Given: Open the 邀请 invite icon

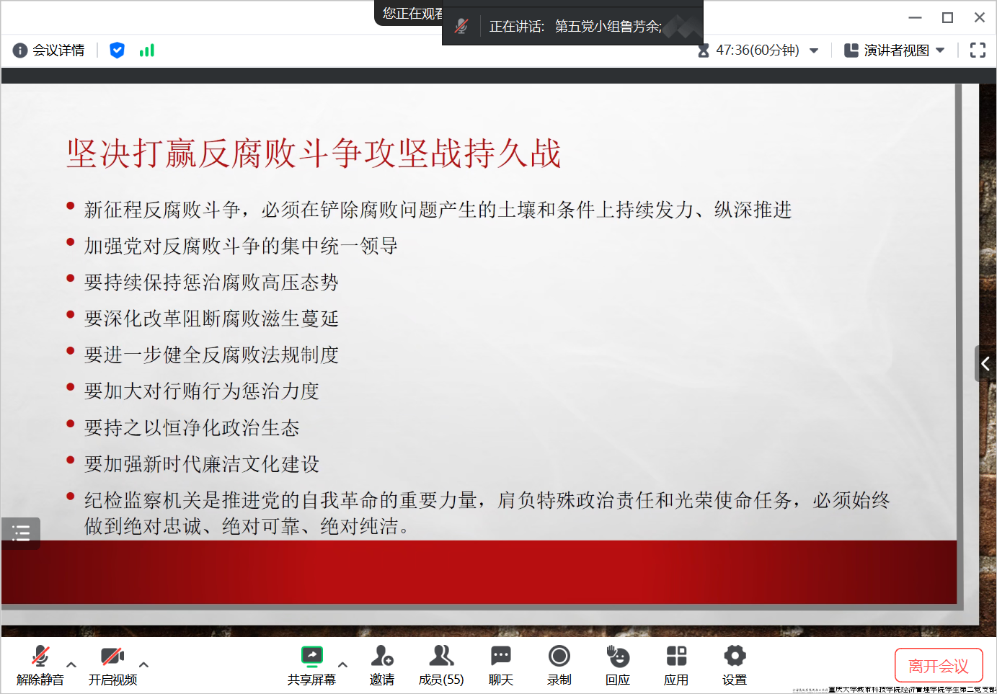Looking at the screenshot, I should coord(381,664).
